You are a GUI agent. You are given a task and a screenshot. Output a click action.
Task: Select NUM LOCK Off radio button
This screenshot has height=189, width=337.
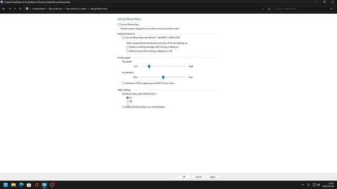127,101
